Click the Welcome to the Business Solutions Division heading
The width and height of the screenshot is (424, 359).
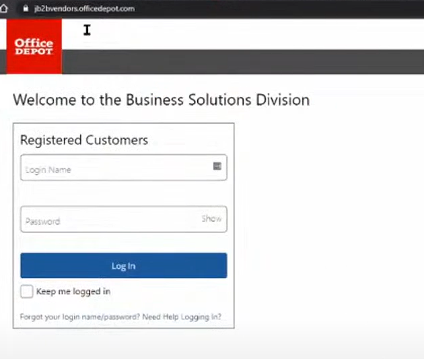(162, 100)
